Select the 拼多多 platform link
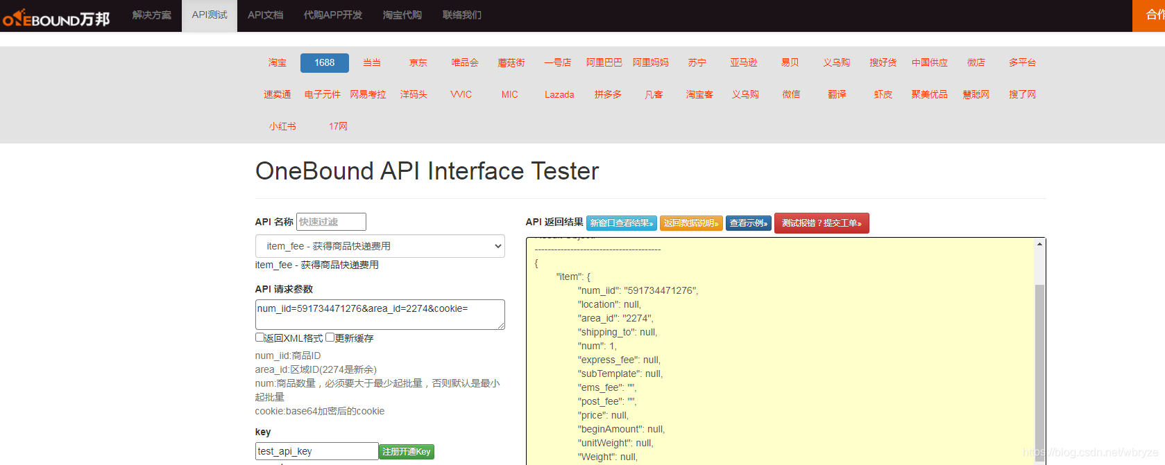1165x465 pixels. tap(609, 94)
